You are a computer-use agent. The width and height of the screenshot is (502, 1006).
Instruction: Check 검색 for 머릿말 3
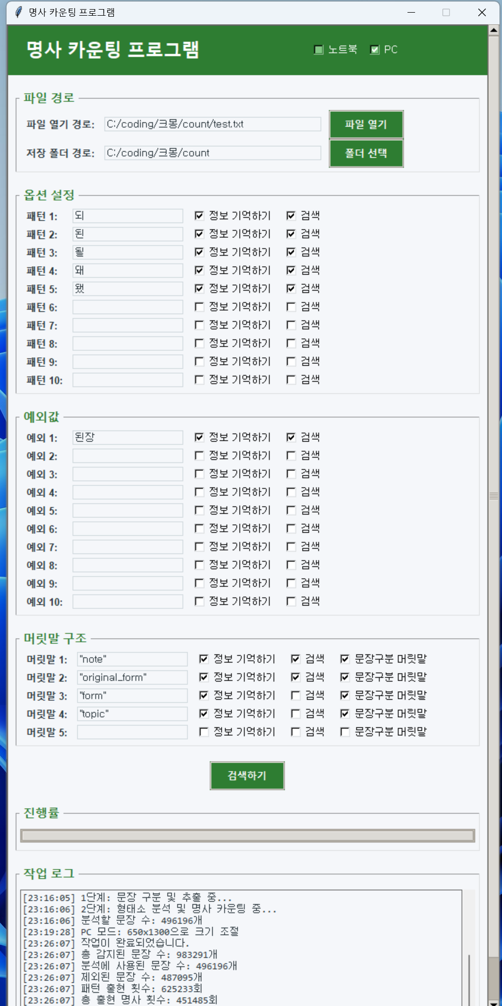[x=295, y=695]
